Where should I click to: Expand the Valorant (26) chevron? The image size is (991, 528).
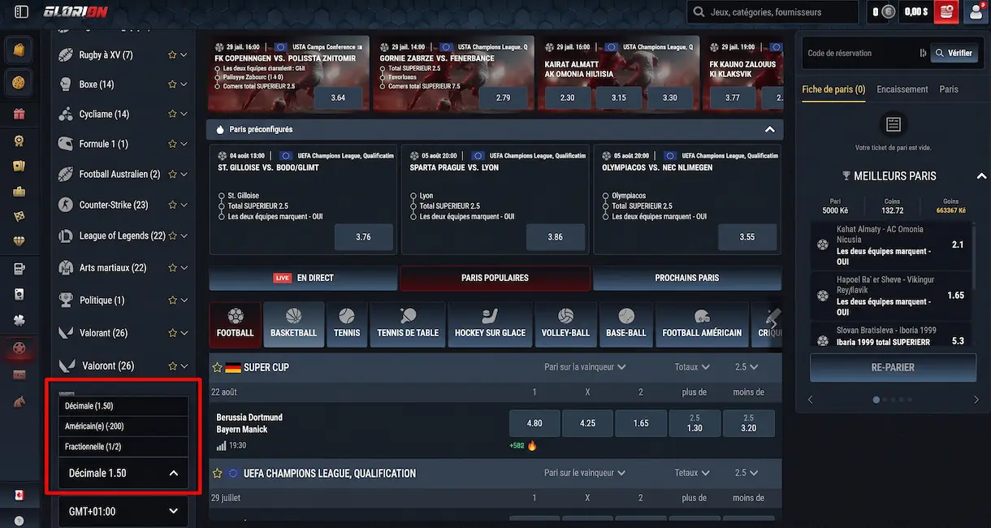(184, 333)
